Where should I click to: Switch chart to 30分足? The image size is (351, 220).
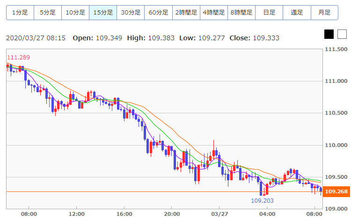coord(131,13)
